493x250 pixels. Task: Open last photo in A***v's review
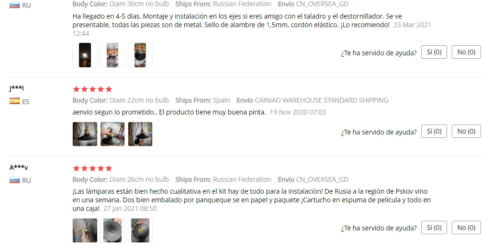pyautogui.click(x=140, y=230)
